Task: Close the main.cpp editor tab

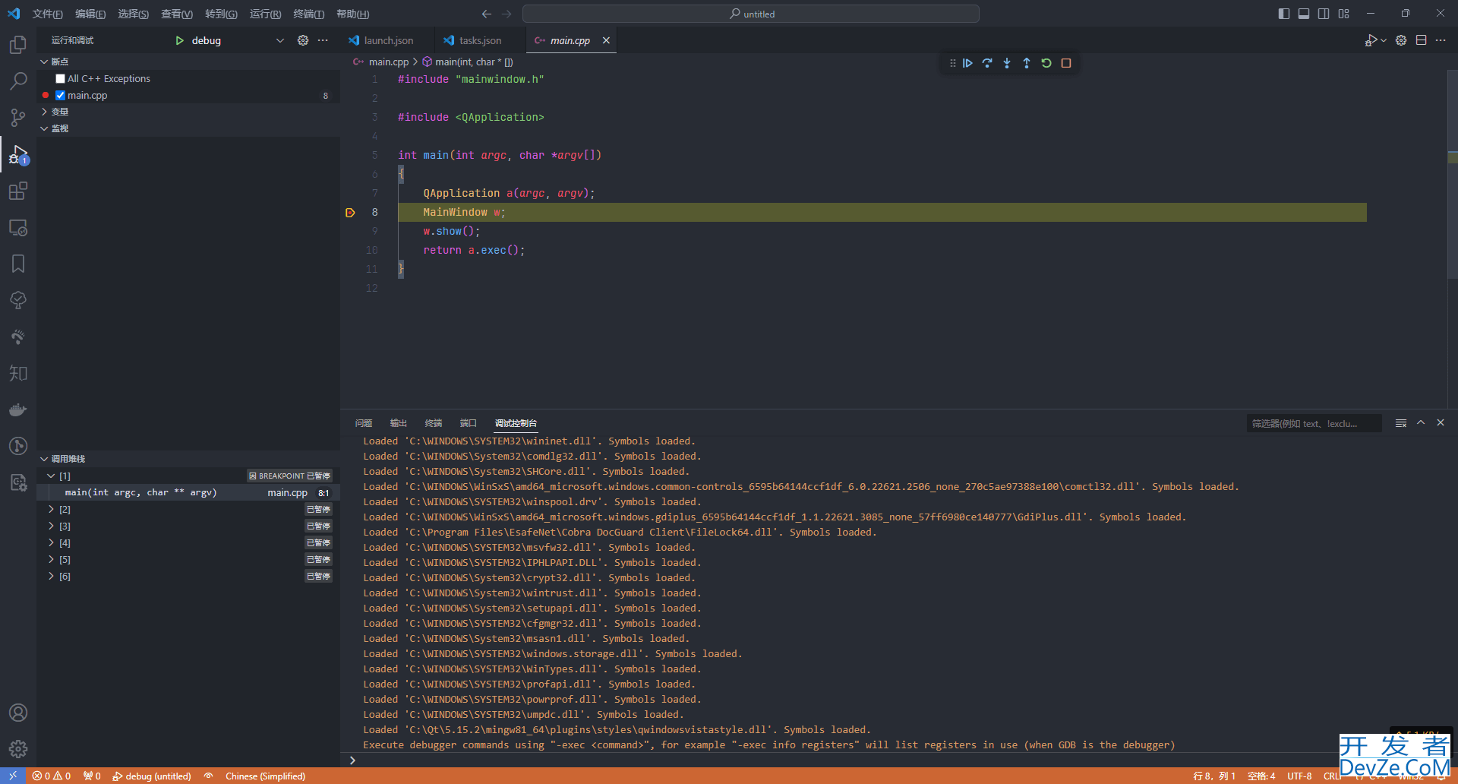Action: click(606, 40)
